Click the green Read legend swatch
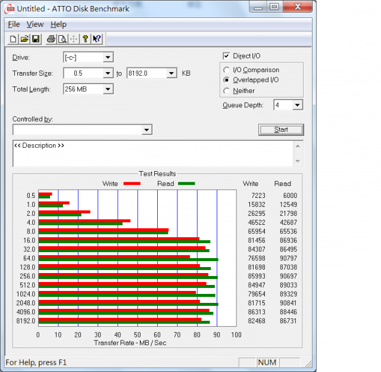 186,184
